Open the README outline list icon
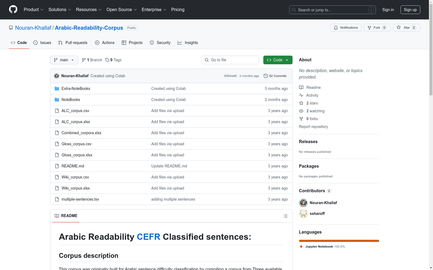The width and height of the screenshot is (433, 270). click(x=285, y=216)
